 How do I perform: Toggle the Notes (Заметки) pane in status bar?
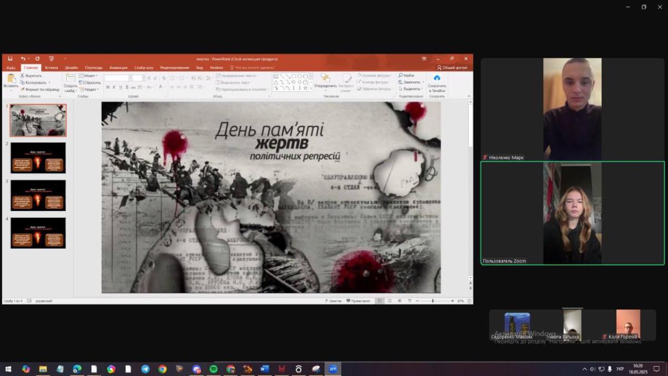332,301
